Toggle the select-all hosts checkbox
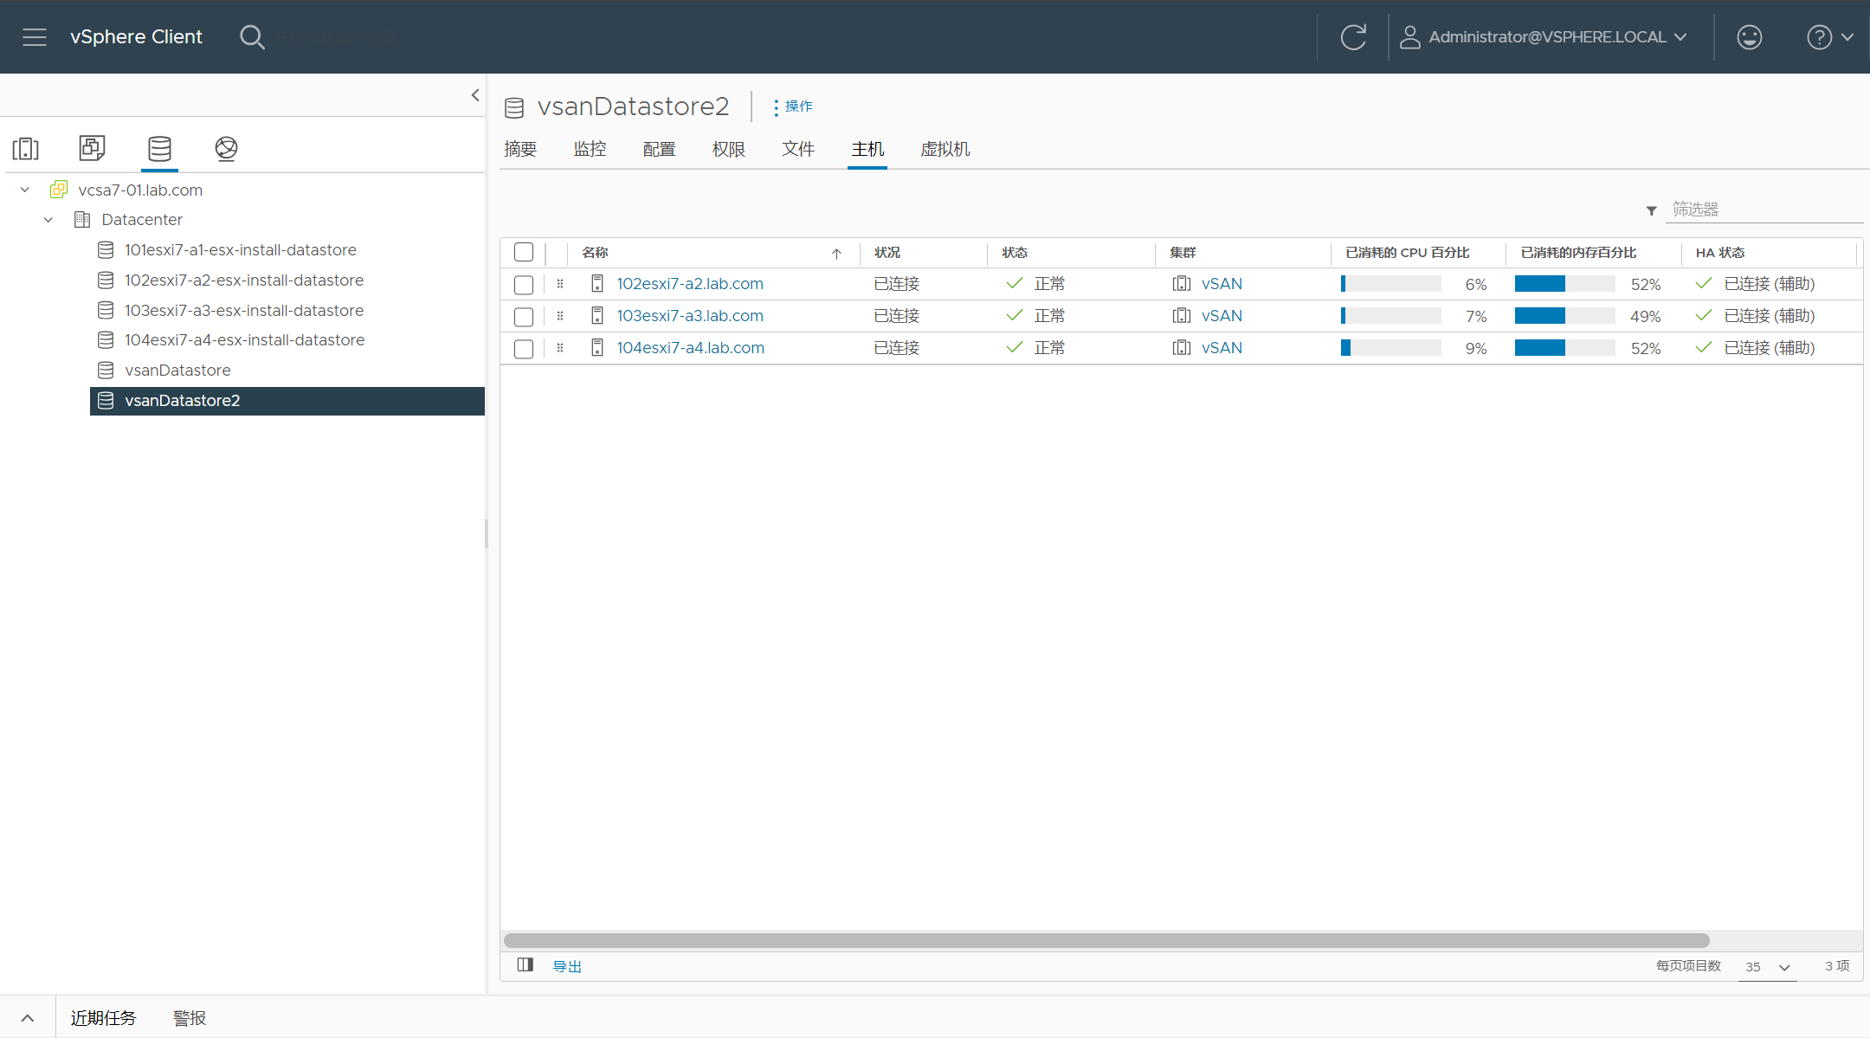The height and width of the screenshot is (1038, 1870). tap(524, 252)
